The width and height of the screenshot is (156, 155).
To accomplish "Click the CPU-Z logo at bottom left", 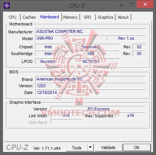I will pos(17,148).
